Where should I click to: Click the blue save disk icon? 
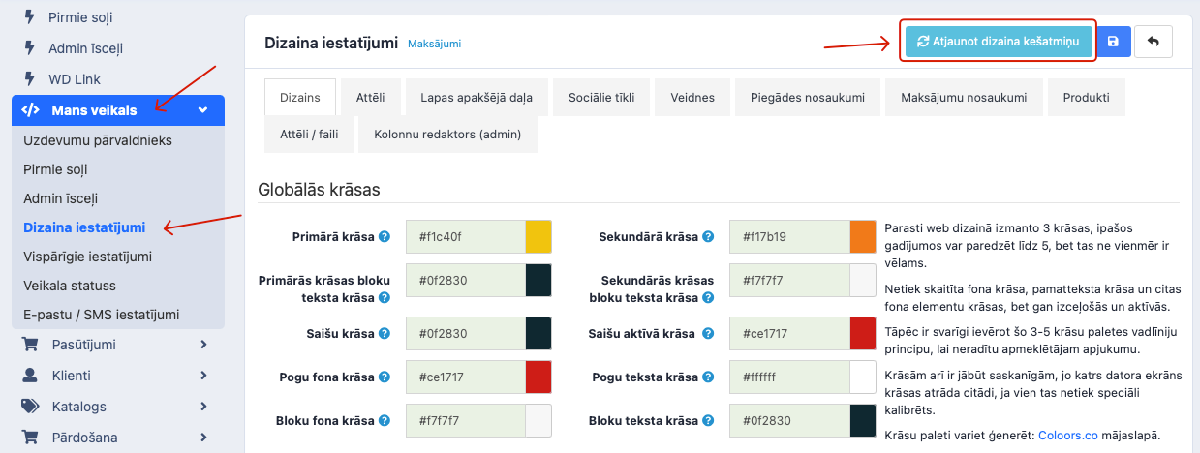coord(1113,42)
